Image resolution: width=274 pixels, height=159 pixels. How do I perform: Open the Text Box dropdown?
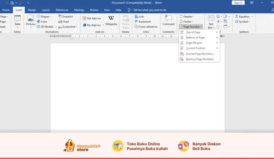pos(211,22)
